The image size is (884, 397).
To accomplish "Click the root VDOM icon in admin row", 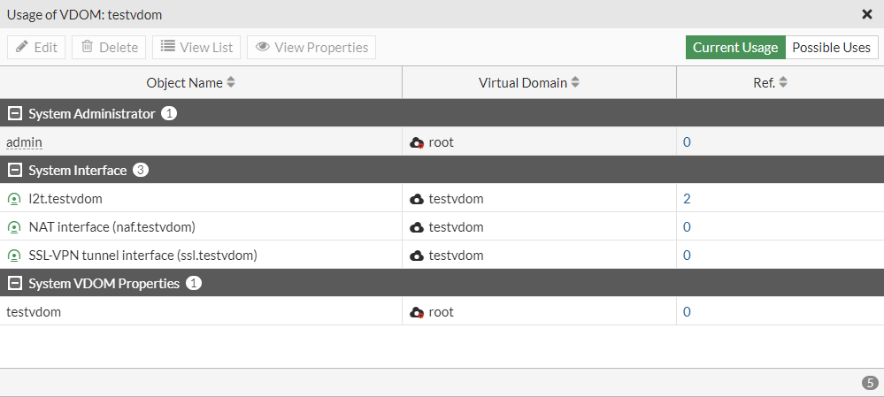I will (x=417, y=142).
